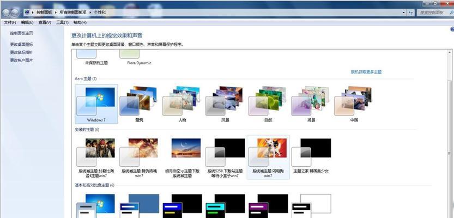Select the 自然 (Nature) Aero theme
Viewport: 454px width, 218px height.
pos(268,104)
